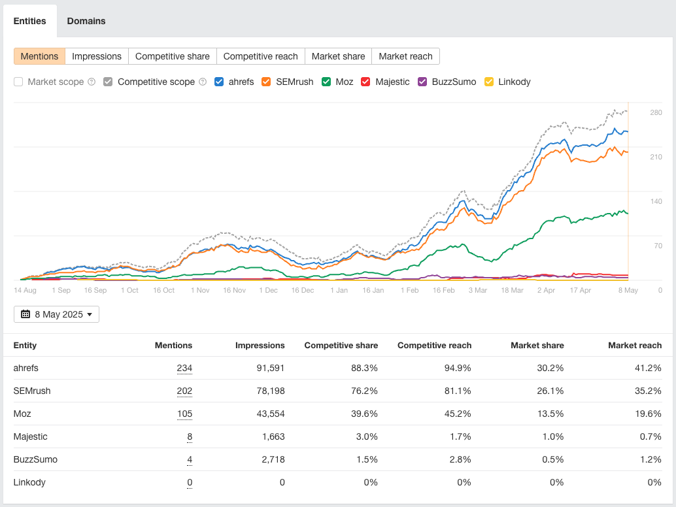
Task: Click the vertical 8 May marker line on chart
Action: click(628, 196)
